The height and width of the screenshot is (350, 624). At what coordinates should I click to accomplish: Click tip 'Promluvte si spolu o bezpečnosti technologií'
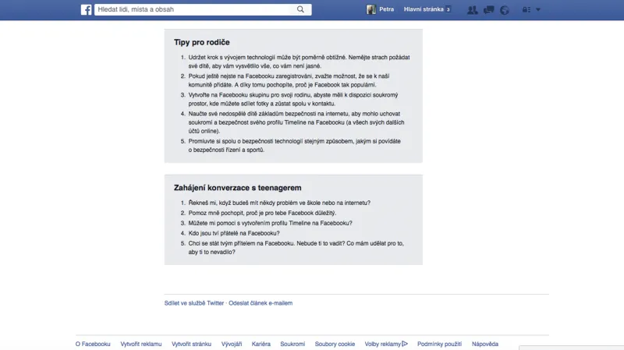click(295, 146)
